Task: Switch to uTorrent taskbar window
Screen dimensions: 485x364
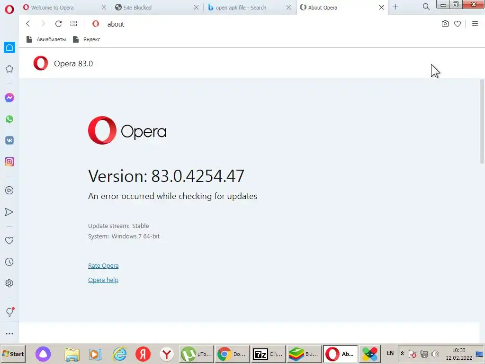Action: click(197, 354)
